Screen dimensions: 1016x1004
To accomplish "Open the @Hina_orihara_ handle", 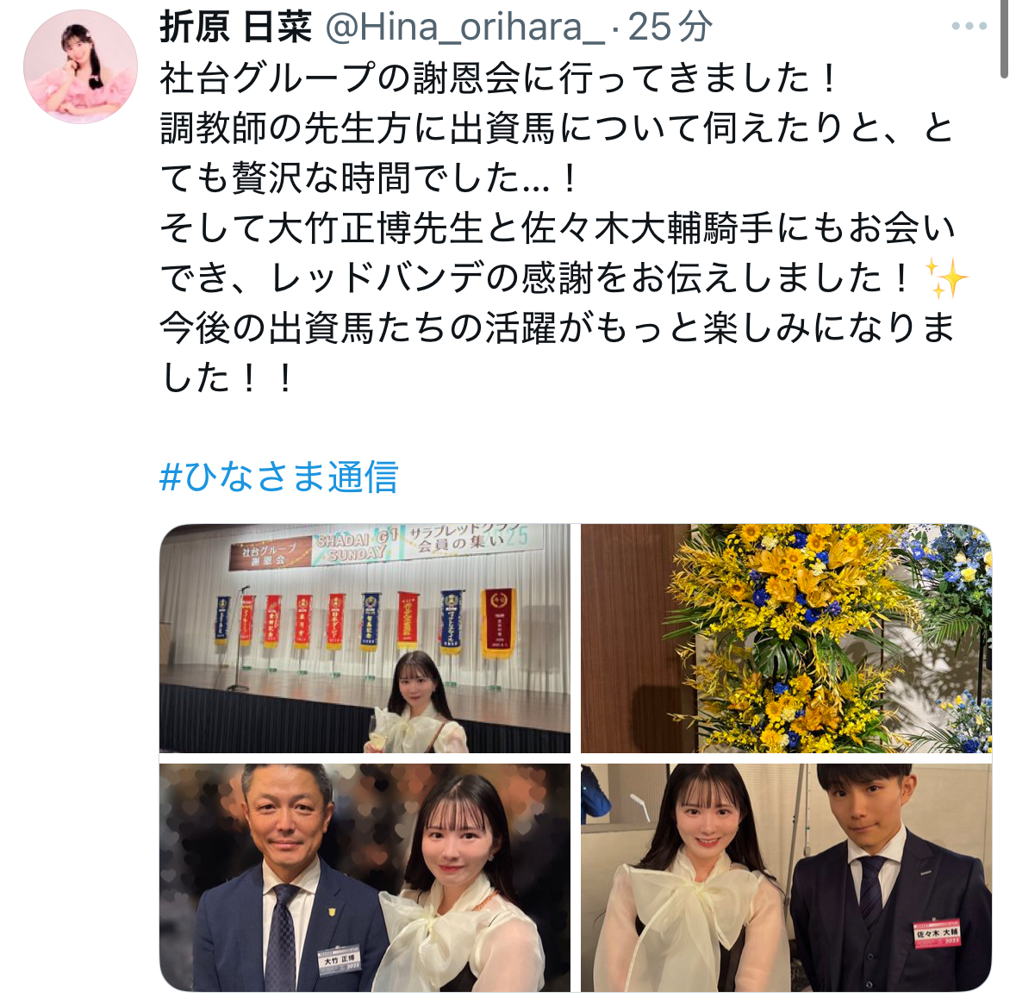I will [464, 28].
